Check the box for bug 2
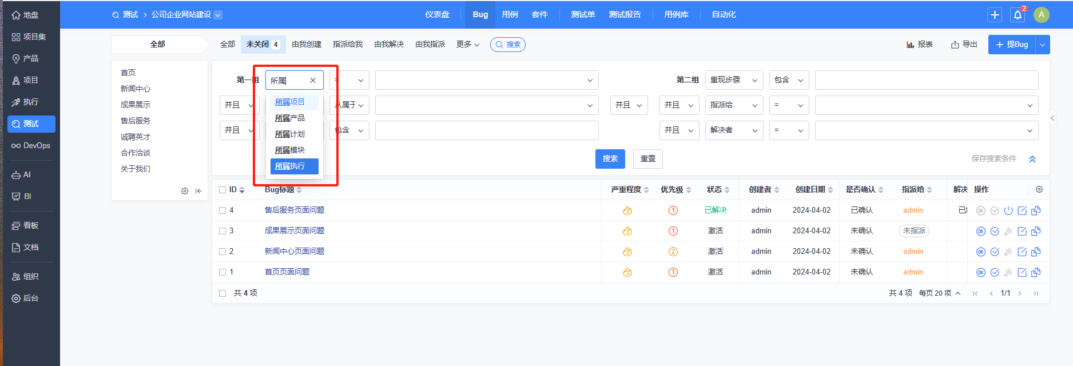Screen dimensions: 1073x366 (x=222, y=252)
